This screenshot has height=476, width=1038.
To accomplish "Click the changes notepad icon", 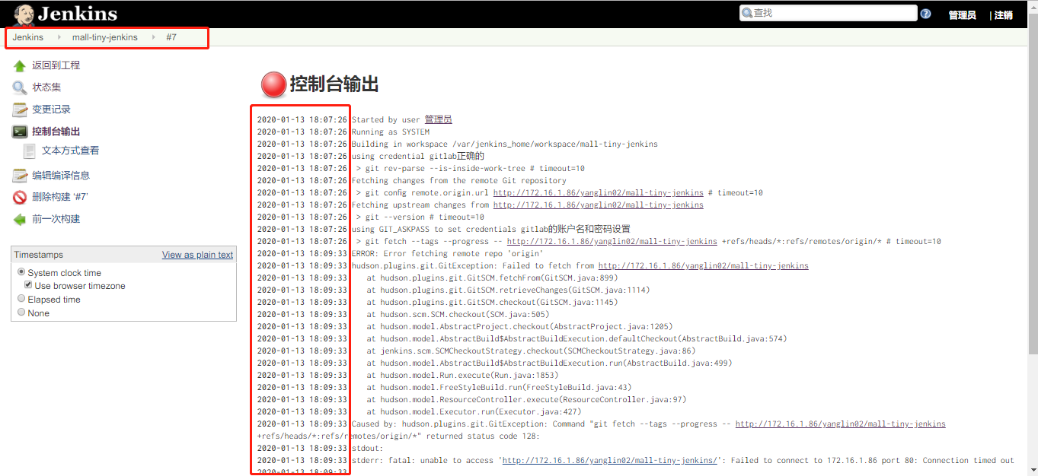I will point(20,109).
